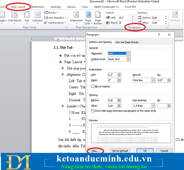This screenshot has width=184, height=170.
Task: Click the first line indent ruler marker
Action: click(x=69, y=37)
